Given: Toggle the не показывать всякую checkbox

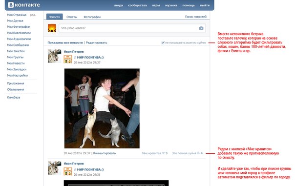Looking at the screenshot, I should click(x=163, y=42).
